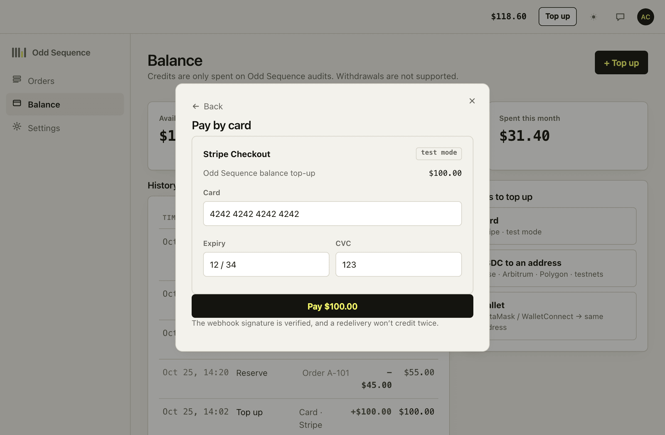Click the $118.60 header balance

[x=509, y=17]
